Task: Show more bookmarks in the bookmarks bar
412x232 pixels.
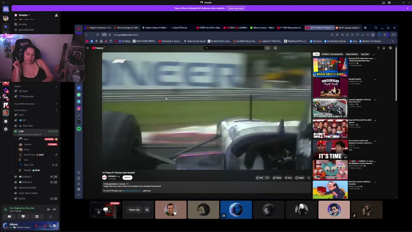Action: pyautogui.click(x=392, y=41)
